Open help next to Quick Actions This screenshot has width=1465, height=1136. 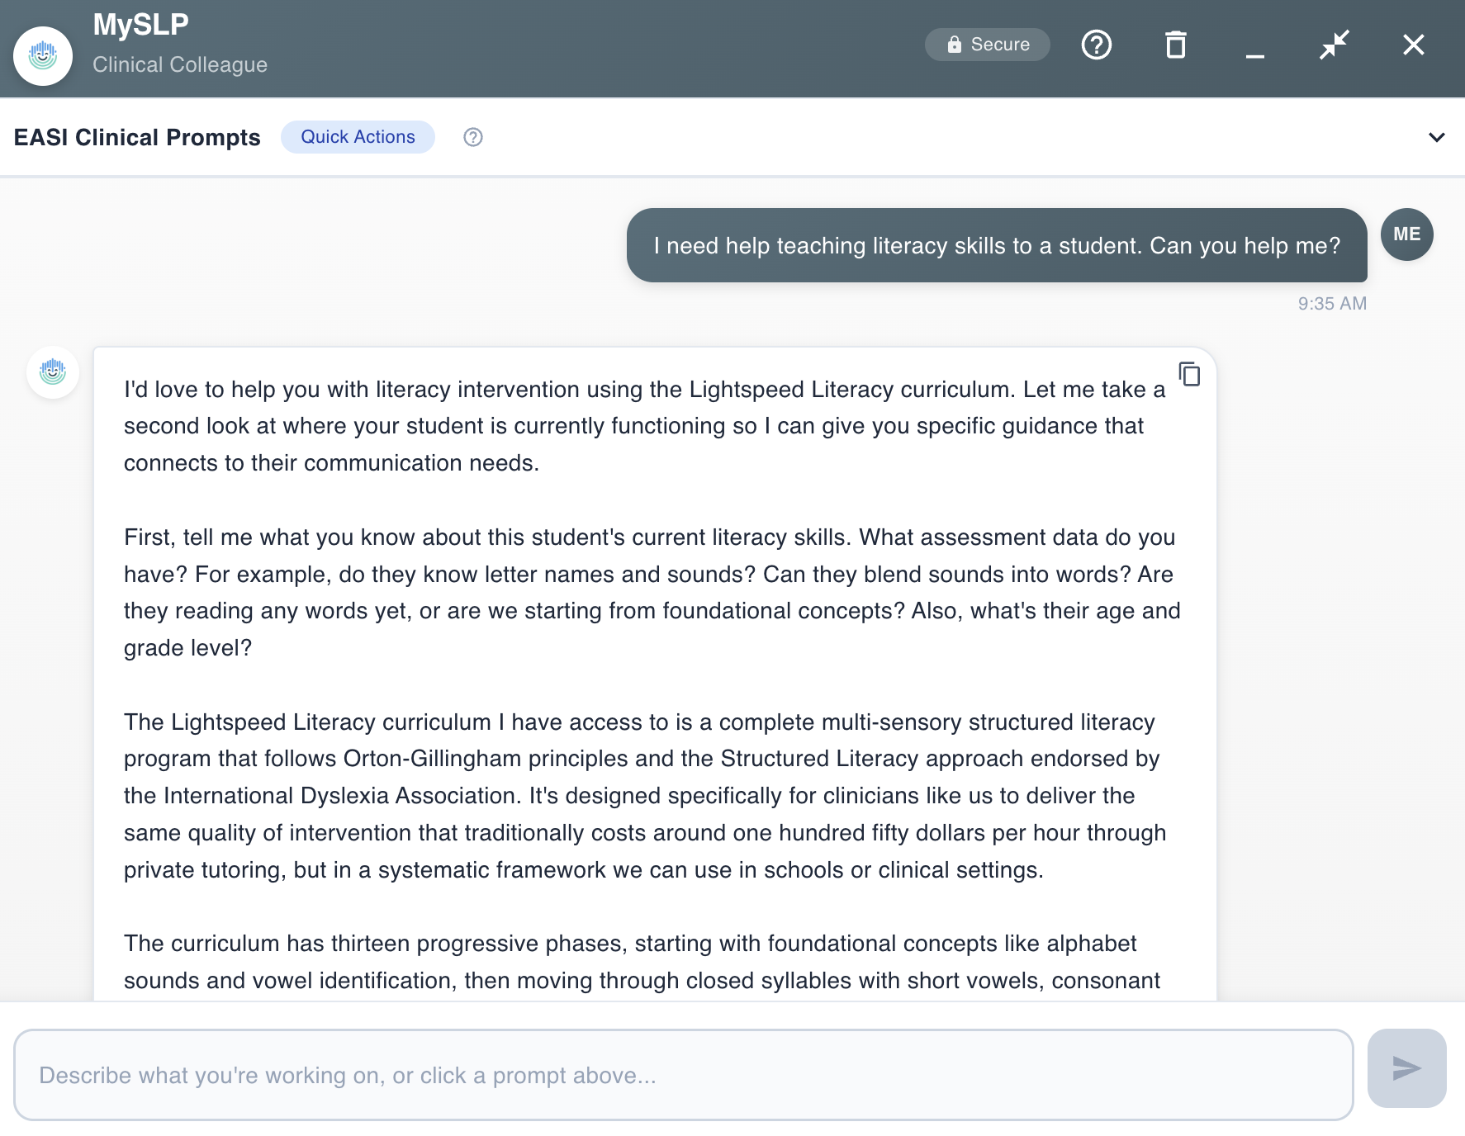(x=473, y=137)
